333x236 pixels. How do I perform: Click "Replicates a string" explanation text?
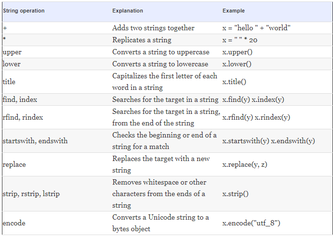pyautogui.click(x=141, y=40)
